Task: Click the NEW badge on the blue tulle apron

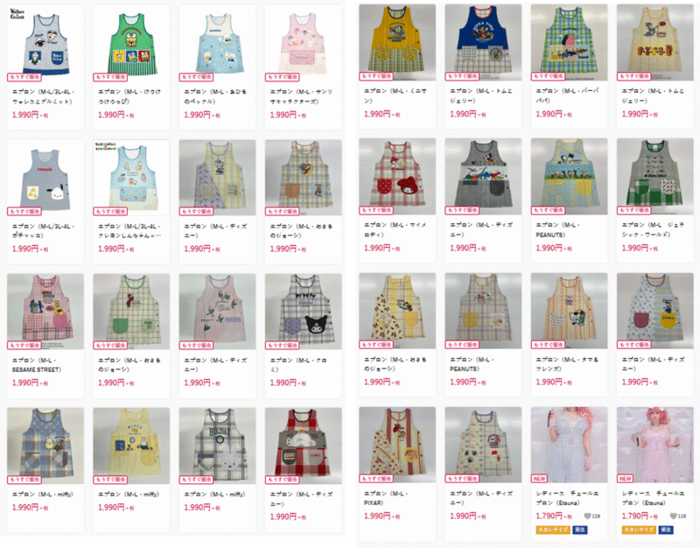Action: pyautogui.click(x=539, y=478)
